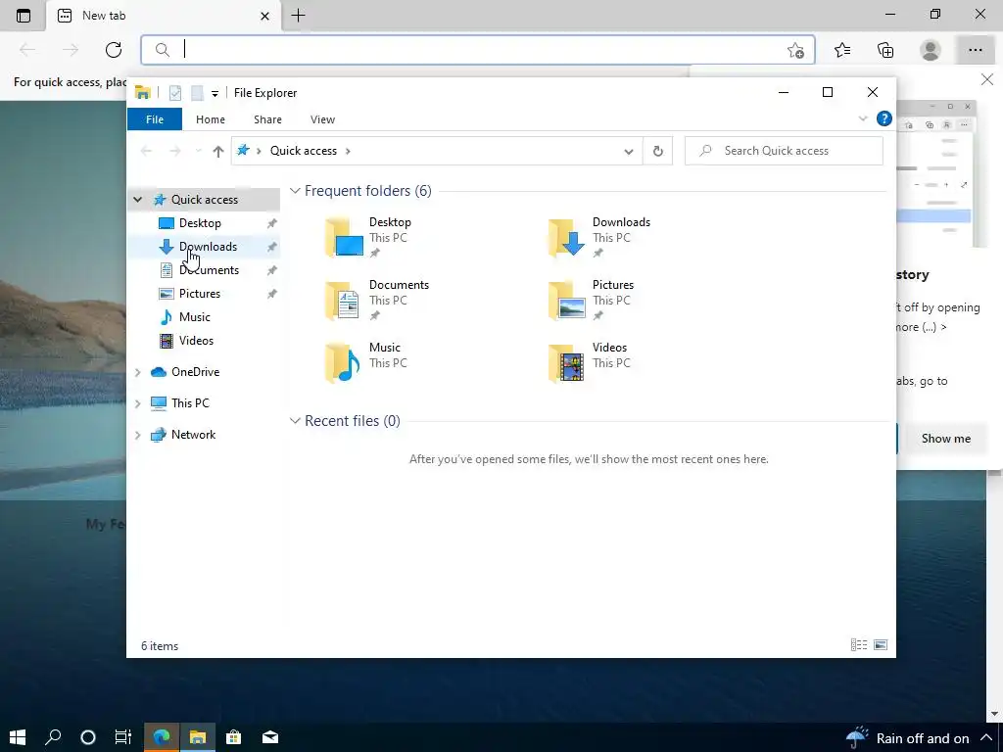Click the Quick access star item in the sidebar
Screen dimensions: 1003x752
pyautogui.click(x=204, y=200)
